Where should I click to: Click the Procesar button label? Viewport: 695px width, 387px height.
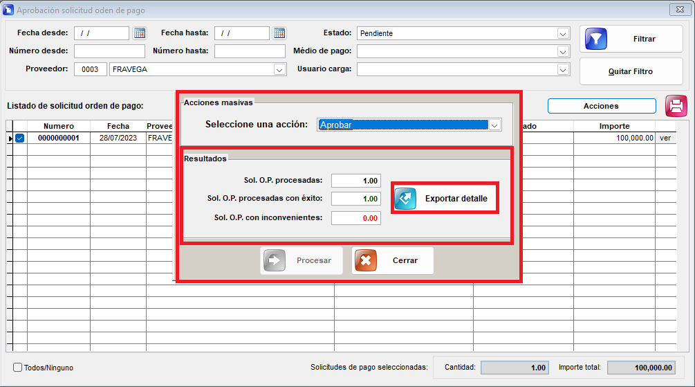point(314,260)
